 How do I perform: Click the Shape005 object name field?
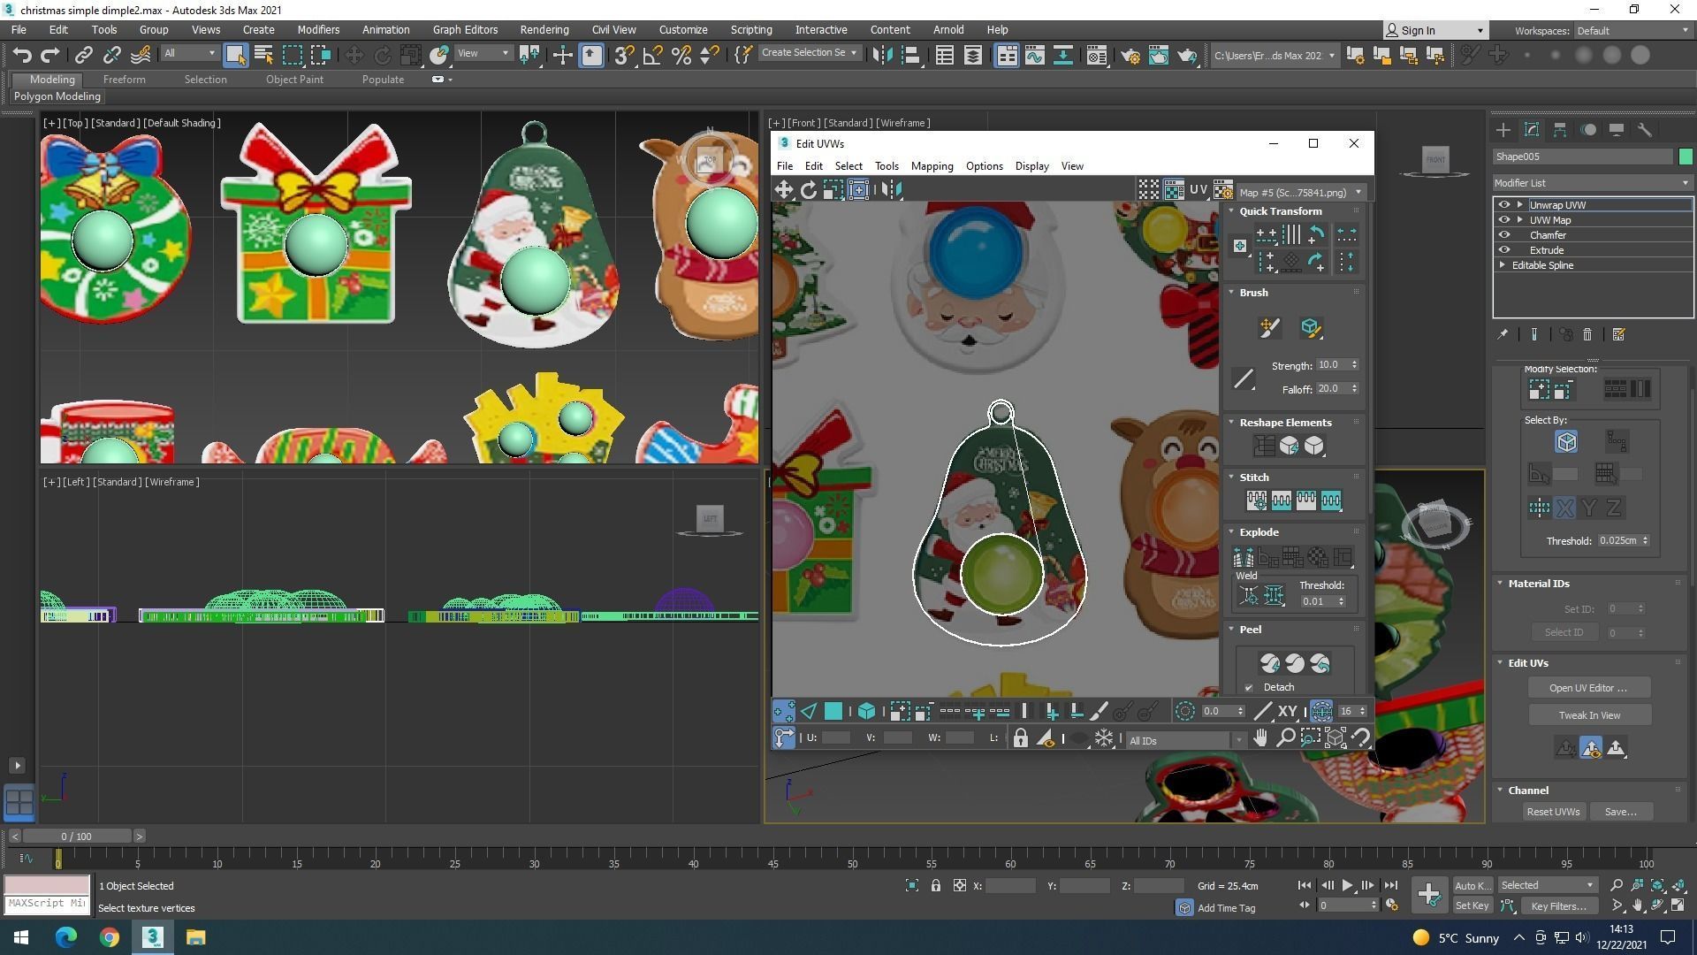point(1582,157)
